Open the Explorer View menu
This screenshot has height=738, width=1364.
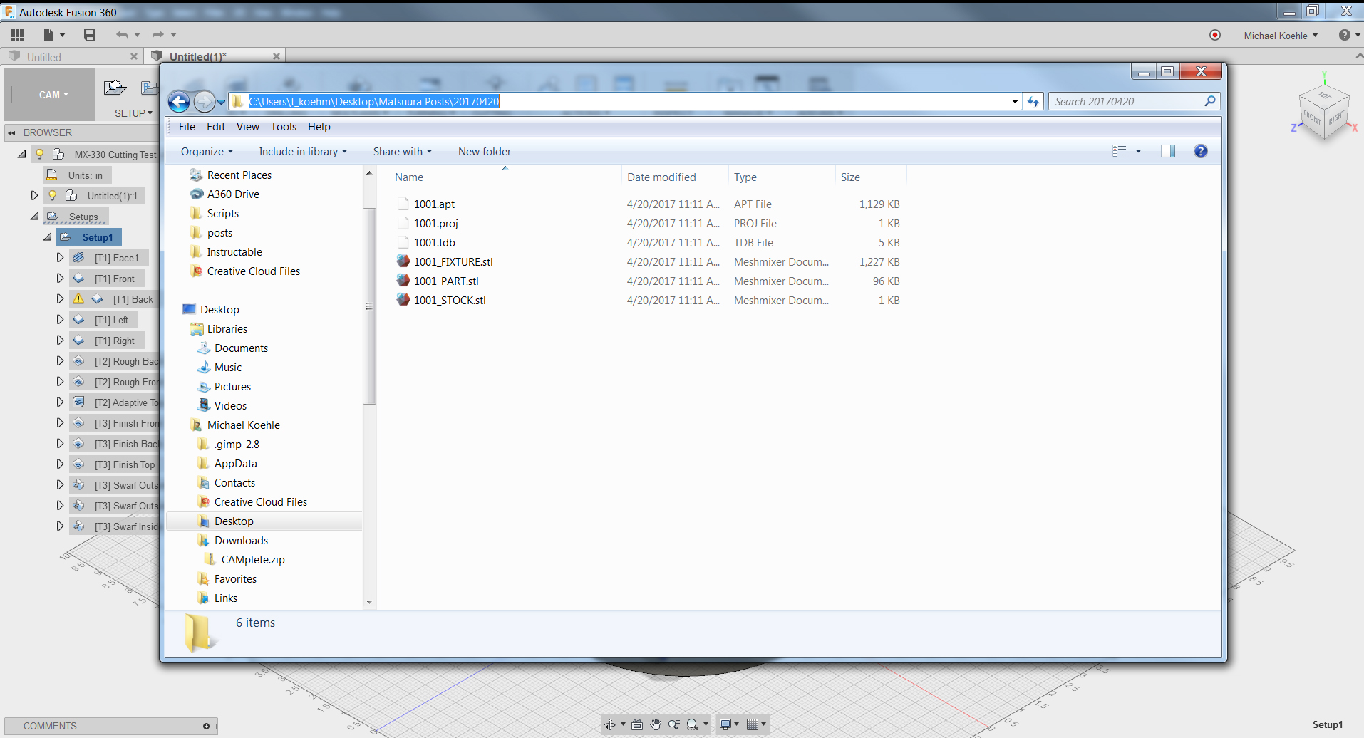click(x=248, y=127)
